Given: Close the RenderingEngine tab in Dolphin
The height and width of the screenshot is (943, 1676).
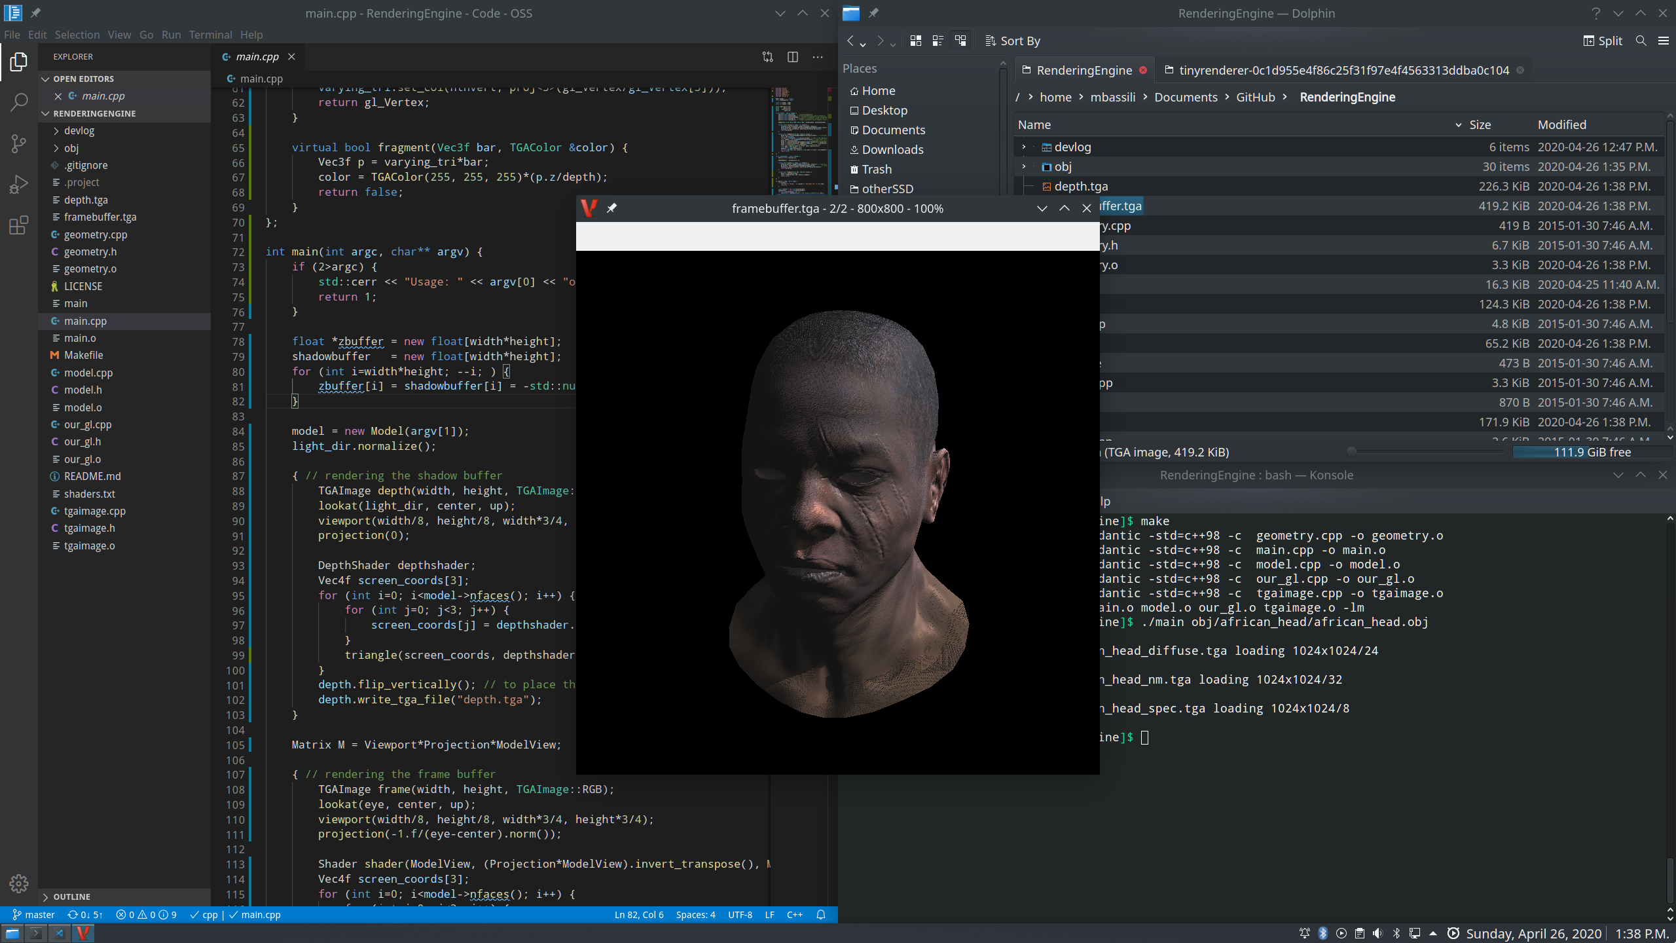Looking at the screenshot, I should tap(1143, 70).
